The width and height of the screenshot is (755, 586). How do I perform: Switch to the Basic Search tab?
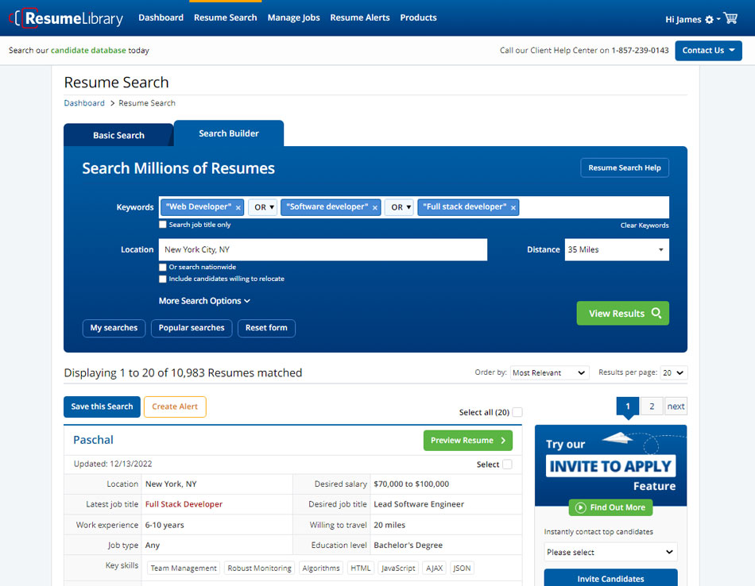118,135
